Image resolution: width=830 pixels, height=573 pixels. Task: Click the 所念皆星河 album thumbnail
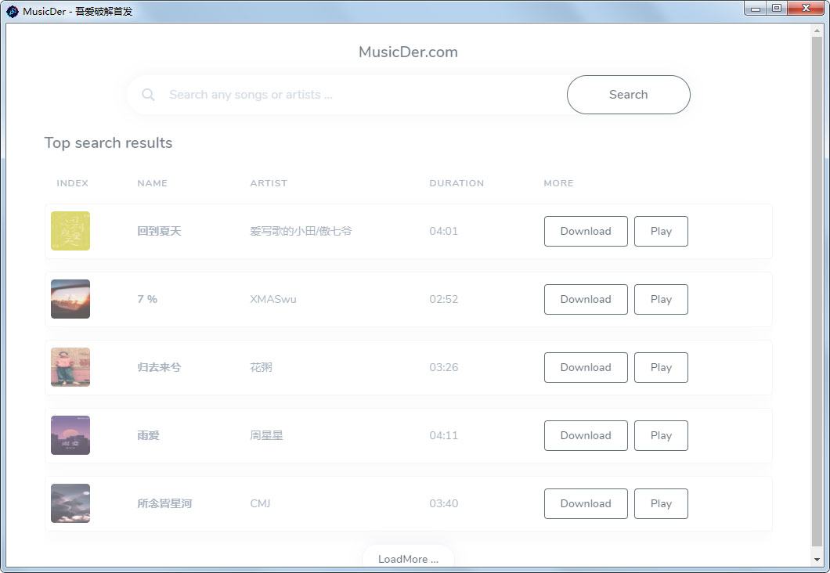point(70,503)
